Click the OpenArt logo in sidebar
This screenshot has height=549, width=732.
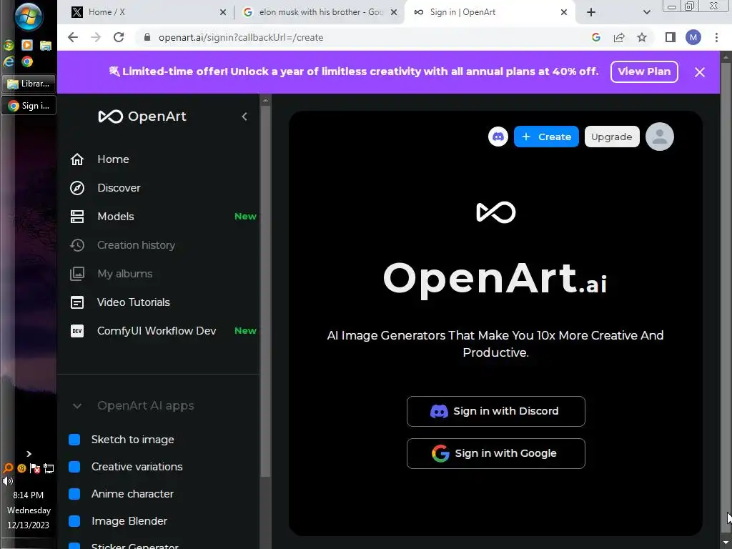[142, 117]
